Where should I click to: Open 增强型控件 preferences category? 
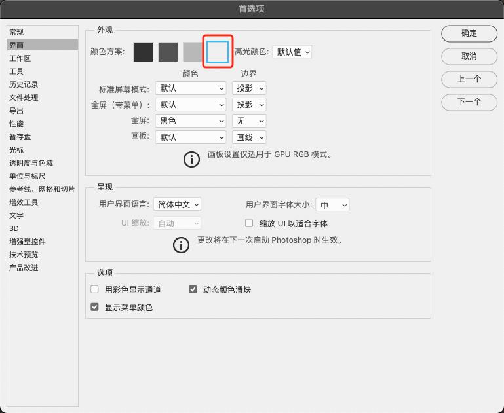43,242
